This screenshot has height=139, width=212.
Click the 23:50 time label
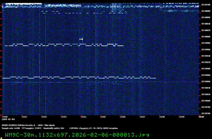(x=5, y=117)
